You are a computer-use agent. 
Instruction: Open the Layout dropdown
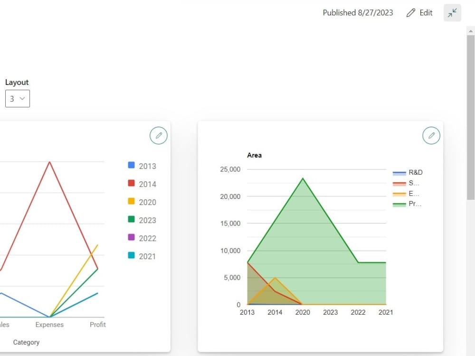point(17,98)
